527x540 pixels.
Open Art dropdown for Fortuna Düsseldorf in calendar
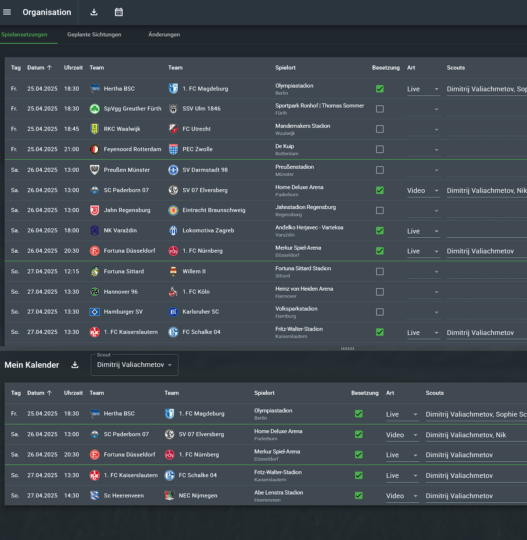tap(402, 455)
